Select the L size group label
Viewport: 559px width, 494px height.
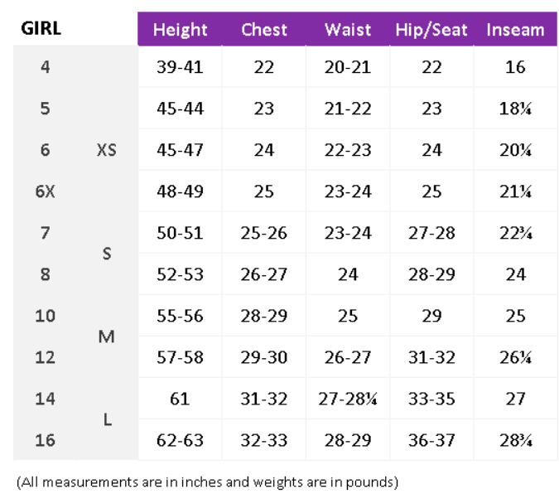click(x=107, y=419)
